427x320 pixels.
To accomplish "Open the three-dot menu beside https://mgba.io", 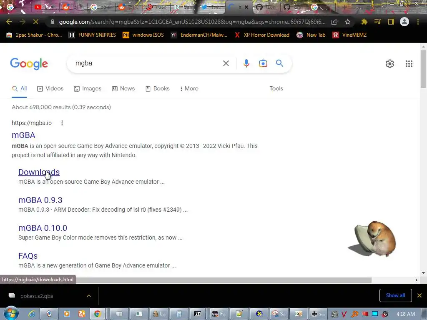I will tap(62, 123).
